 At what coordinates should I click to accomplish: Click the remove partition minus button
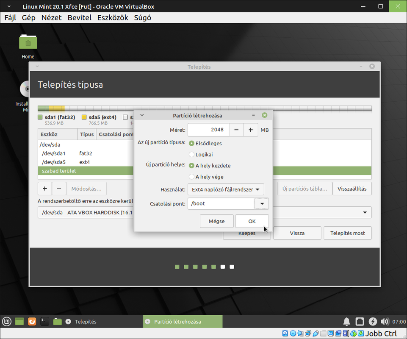click(59, 189)
